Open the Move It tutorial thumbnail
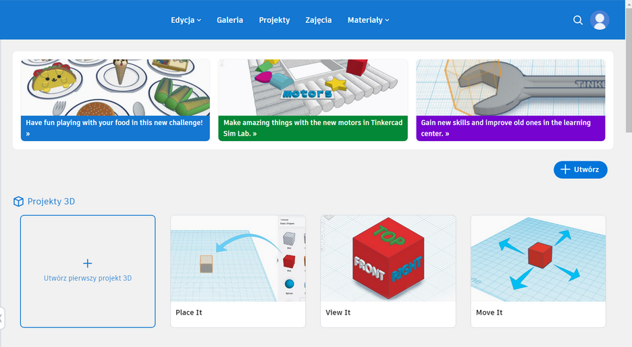The width and height of the screenshot is (632, 347). click(538, 259)
